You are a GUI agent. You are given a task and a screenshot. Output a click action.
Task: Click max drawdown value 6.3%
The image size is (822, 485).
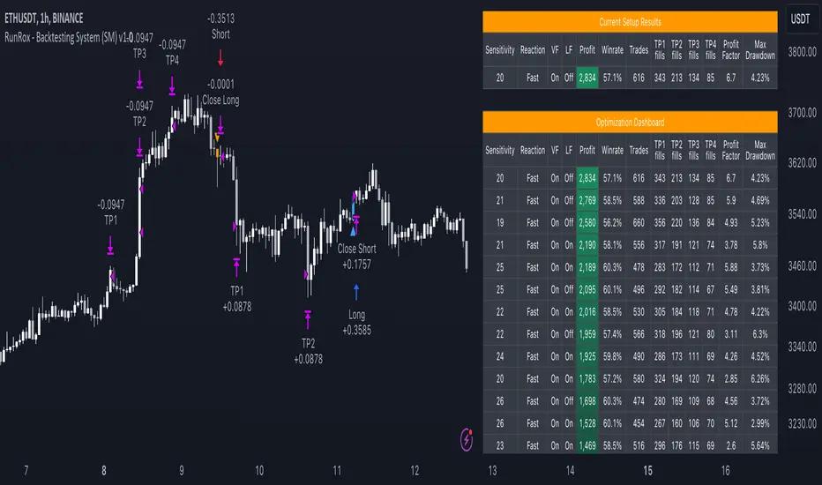(760, 334)
